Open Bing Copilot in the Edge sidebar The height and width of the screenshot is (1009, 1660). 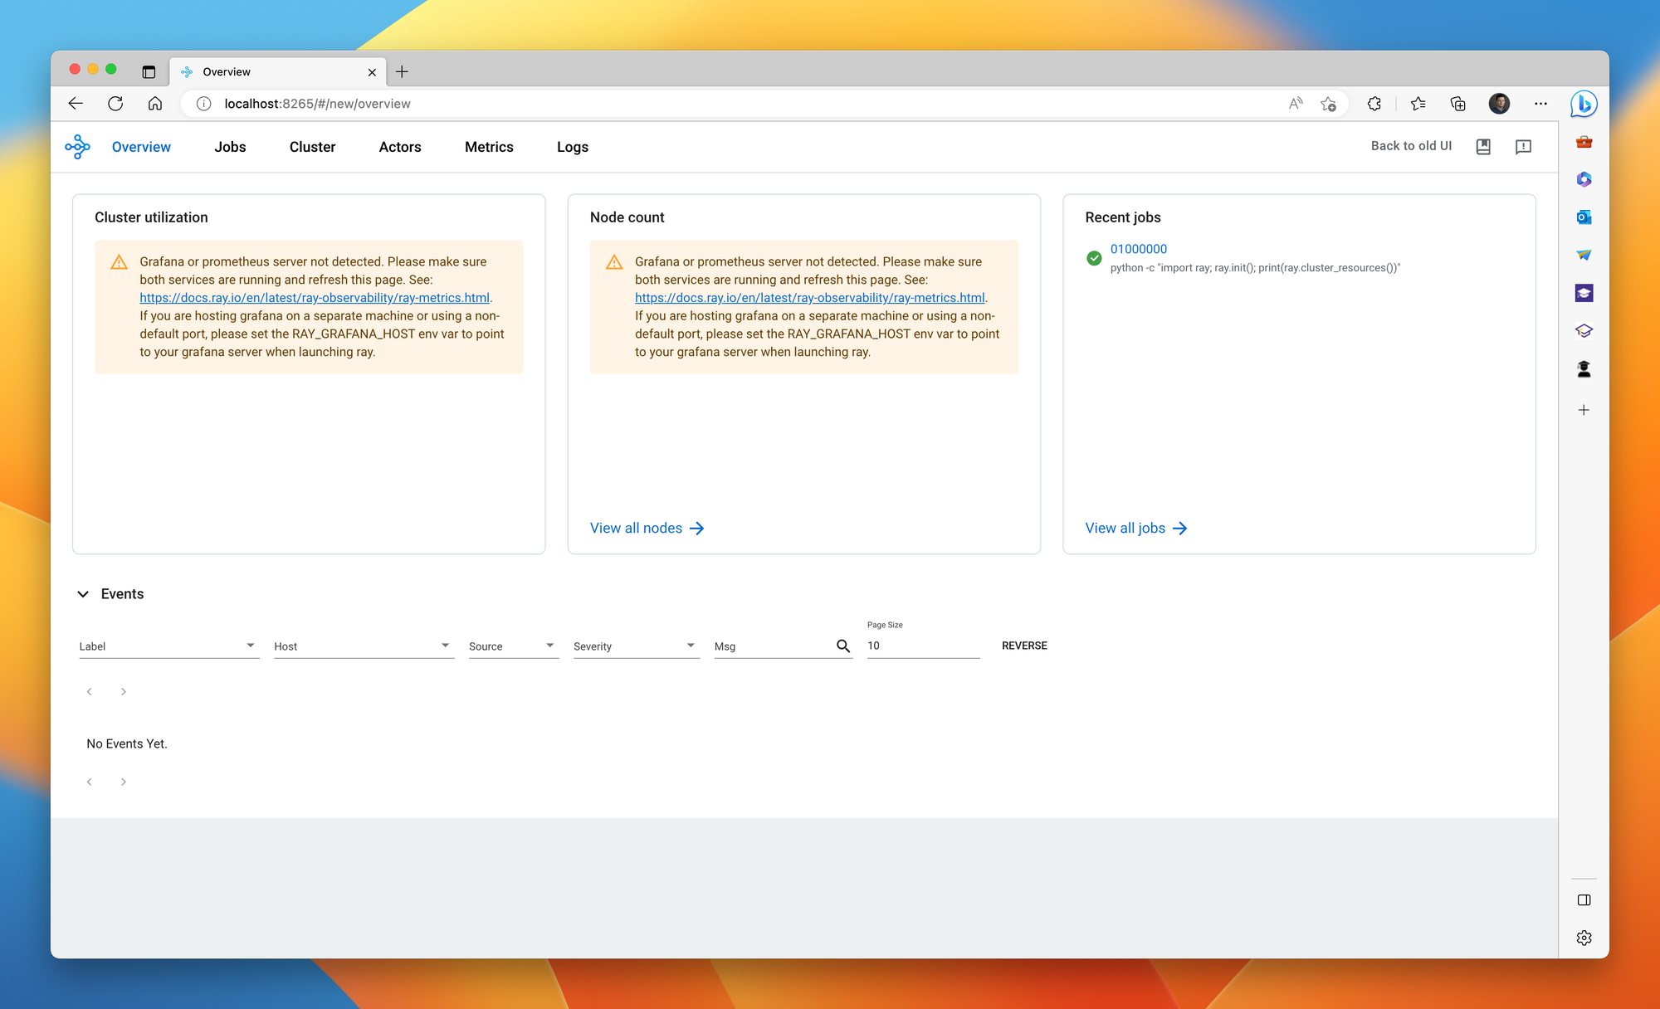click(1584, 104)
